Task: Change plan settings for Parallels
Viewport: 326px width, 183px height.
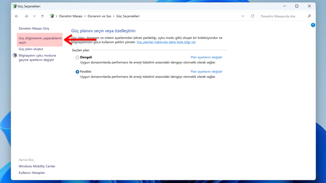Action: click(x=207, y=71)
